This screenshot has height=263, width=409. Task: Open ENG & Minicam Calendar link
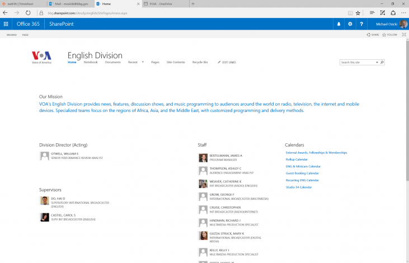(303, 166)
